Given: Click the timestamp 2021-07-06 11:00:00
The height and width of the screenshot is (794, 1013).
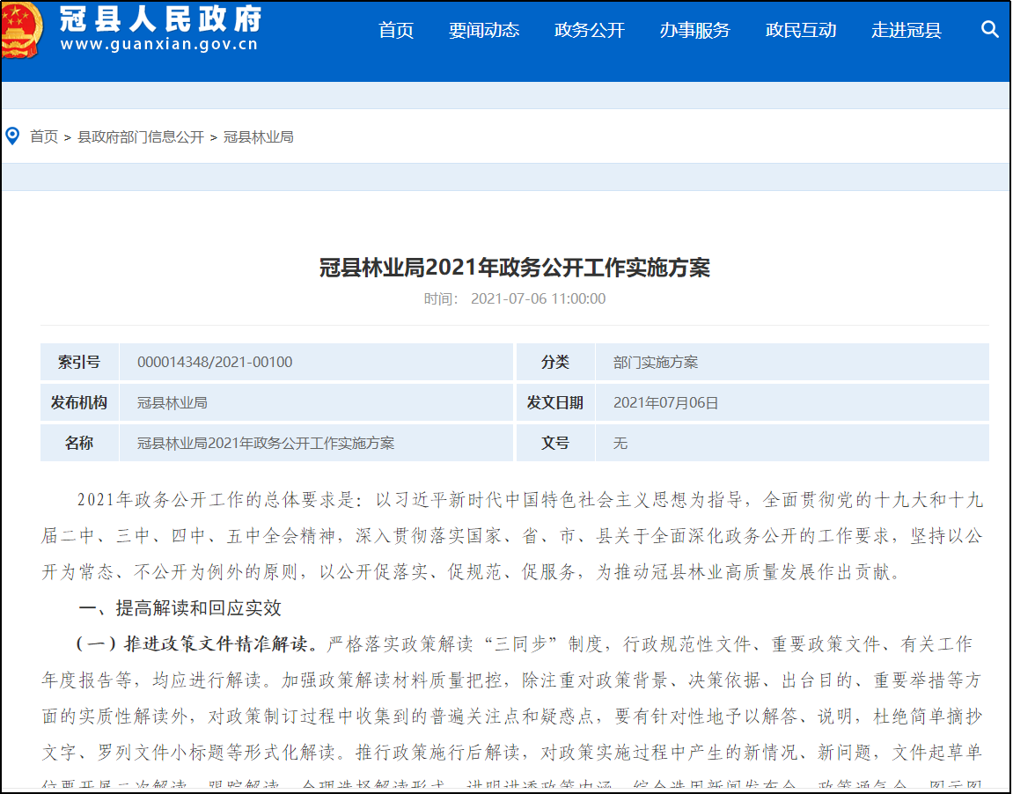Looking at the screenshot, I should tap(538, 298).
